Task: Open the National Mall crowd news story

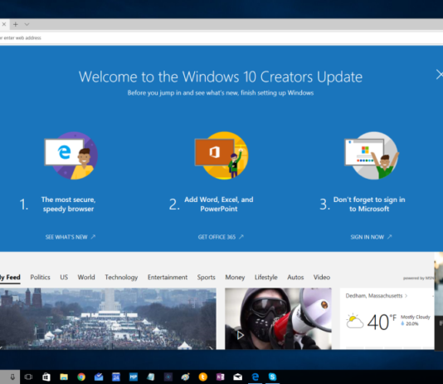Action: [108, 318]
